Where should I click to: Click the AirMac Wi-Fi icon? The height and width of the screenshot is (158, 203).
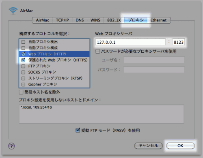tap(13, 11)
